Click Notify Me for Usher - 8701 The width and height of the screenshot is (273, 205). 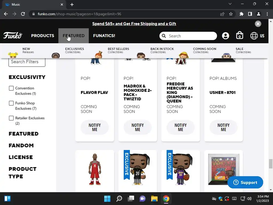(x=223, y=127)
